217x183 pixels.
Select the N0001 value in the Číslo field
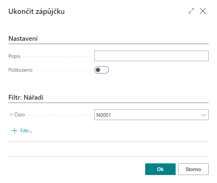(x=103, y=115)
